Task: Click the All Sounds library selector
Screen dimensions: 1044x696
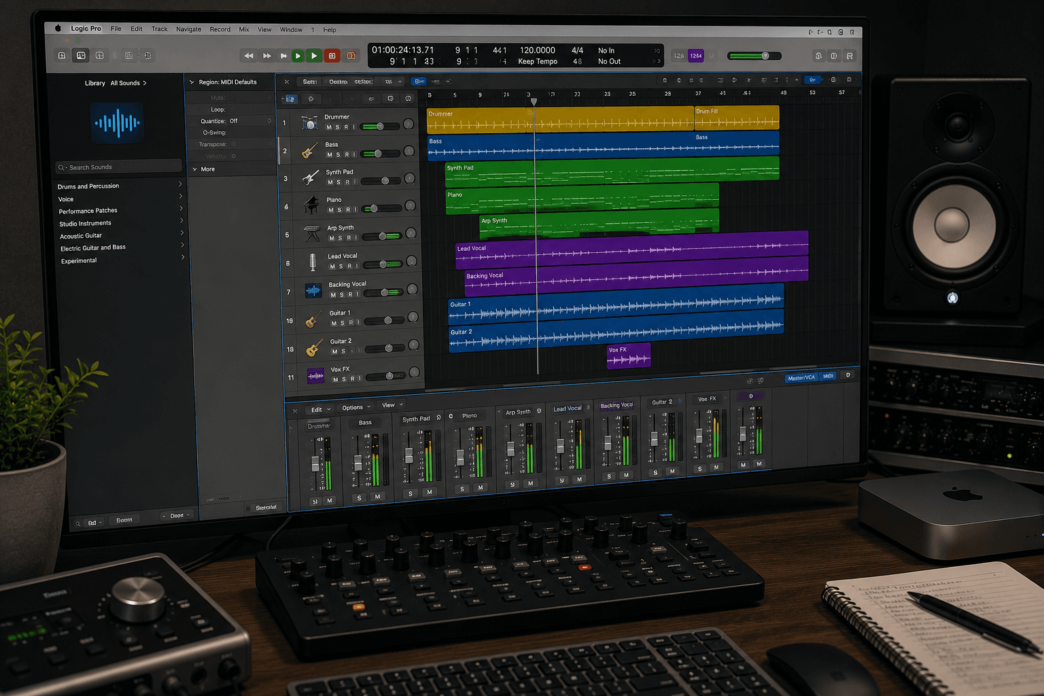Action: [x=128, y=83]
